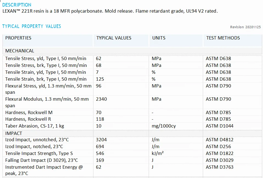Click the Tensile Impact Strength unit kJ/m²
The height and width of the screenshot is (178, 263).
click(x=158, y=153)
